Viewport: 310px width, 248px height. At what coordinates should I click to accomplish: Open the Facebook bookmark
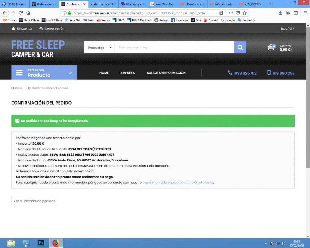(x=180, y=20)
